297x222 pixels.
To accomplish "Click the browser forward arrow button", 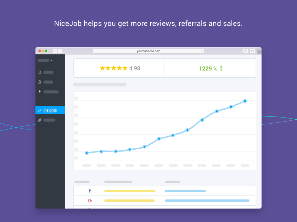I will click(60, 51).
